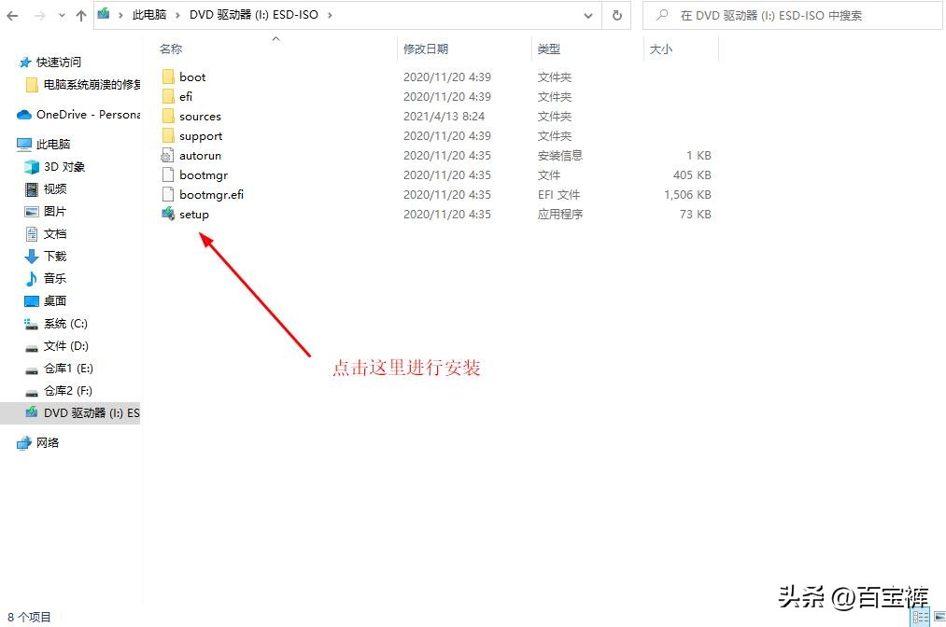The width and height of the screenshot is (946, 627).
Task: Open 网络 at the bottom of the sidebar
Action: click(47, 442)
